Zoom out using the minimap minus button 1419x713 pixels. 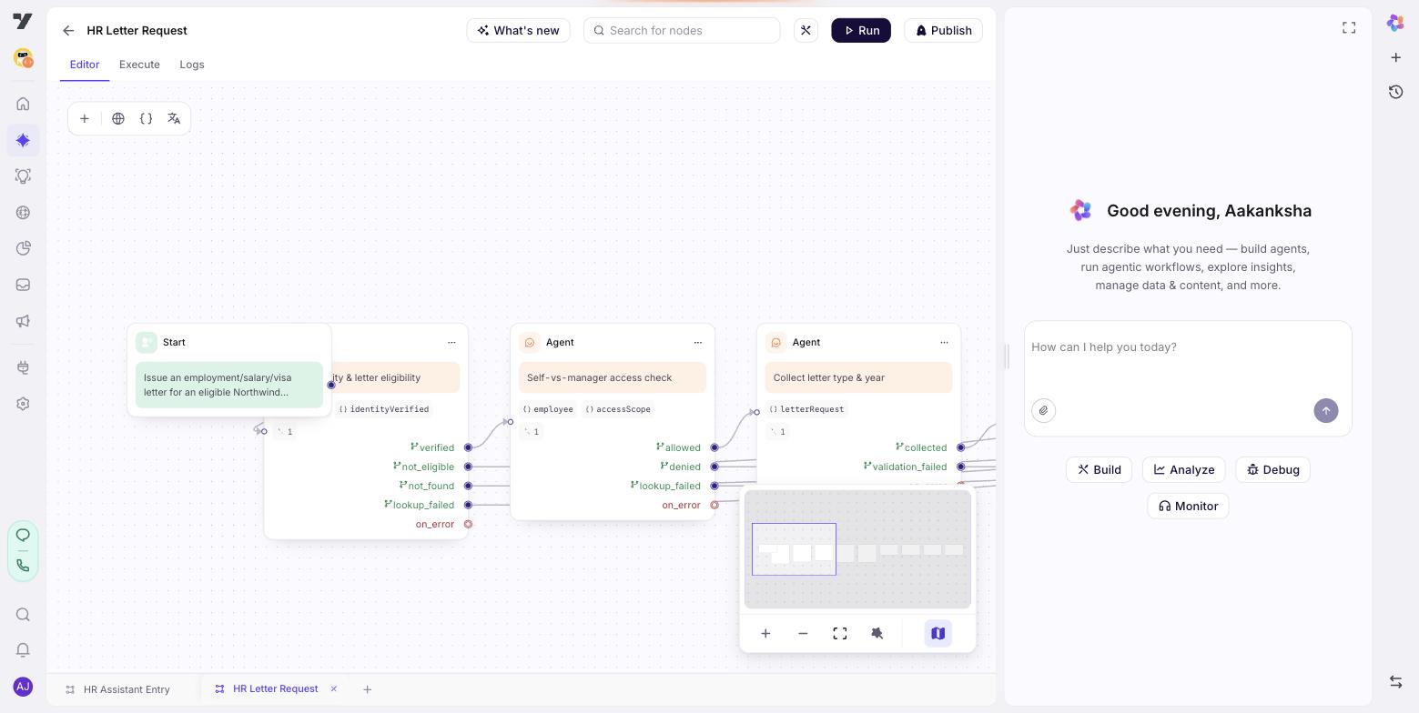click(803, 634)
